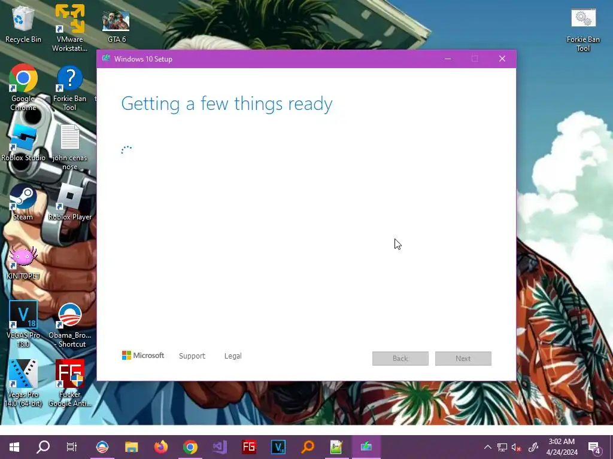
Task: Open Firefox from the taskbar
Action: (x=160, y=446)
